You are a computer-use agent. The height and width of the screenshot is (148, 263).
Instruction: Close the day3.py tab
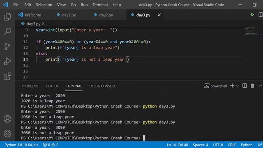coord(159,15)
